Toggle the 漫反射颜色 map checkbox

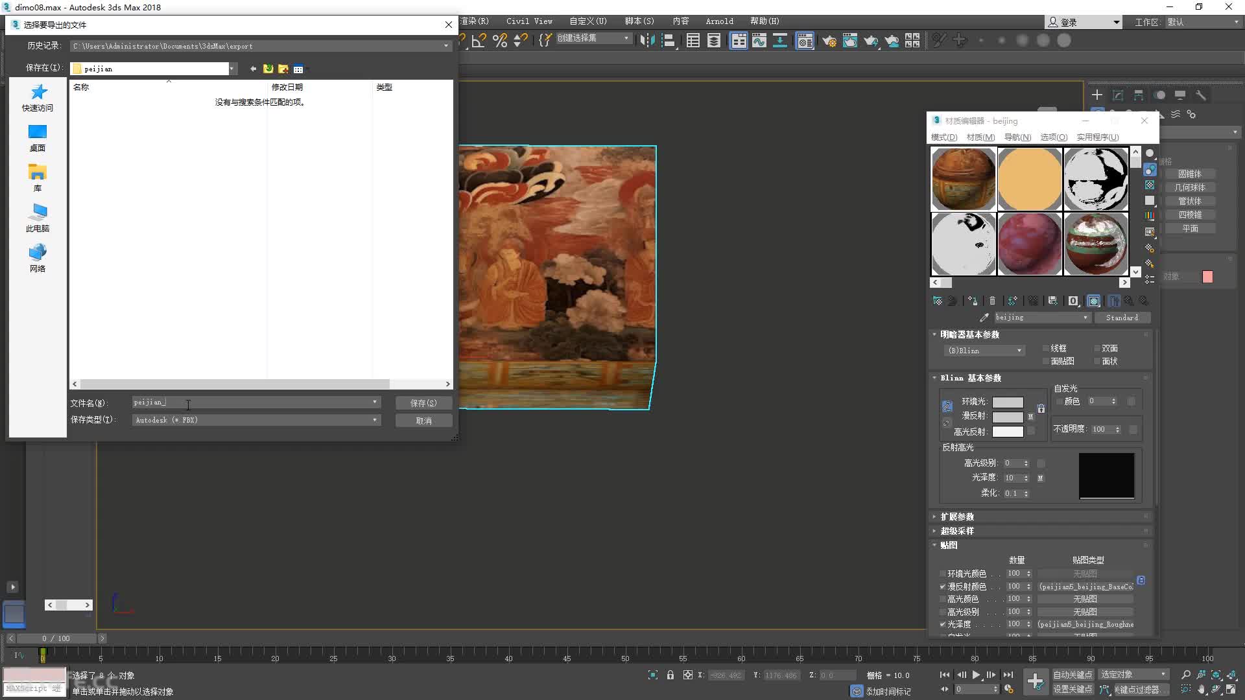[x=942, y=587]
